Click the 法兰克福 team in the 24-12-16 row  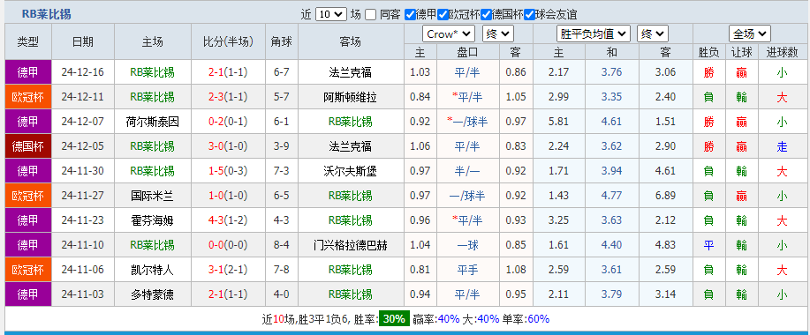coord(351,72)
